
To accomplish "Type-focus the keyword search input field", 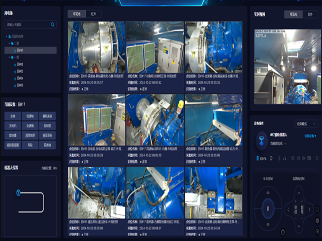I will pos(28,25).
